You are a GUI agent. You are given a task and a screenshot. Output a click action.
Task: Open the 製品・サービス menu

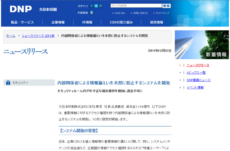point(22,22)
